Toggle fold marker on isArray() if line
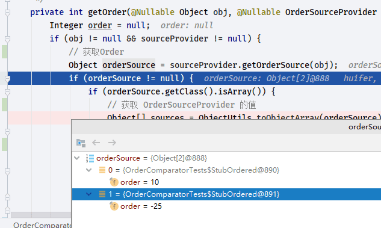This screenshot has height=228, width=381. coord(8,92)
